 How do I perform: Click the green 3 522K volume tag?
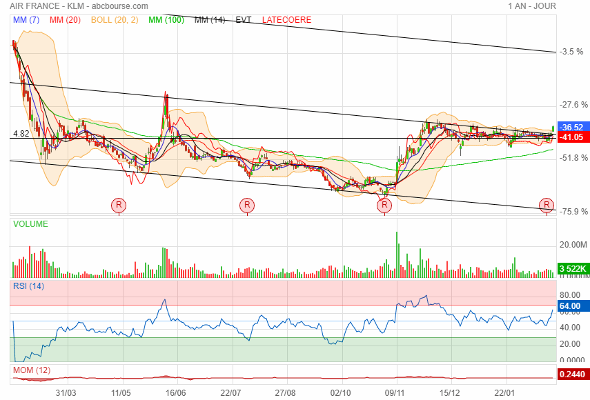[573, 268]
